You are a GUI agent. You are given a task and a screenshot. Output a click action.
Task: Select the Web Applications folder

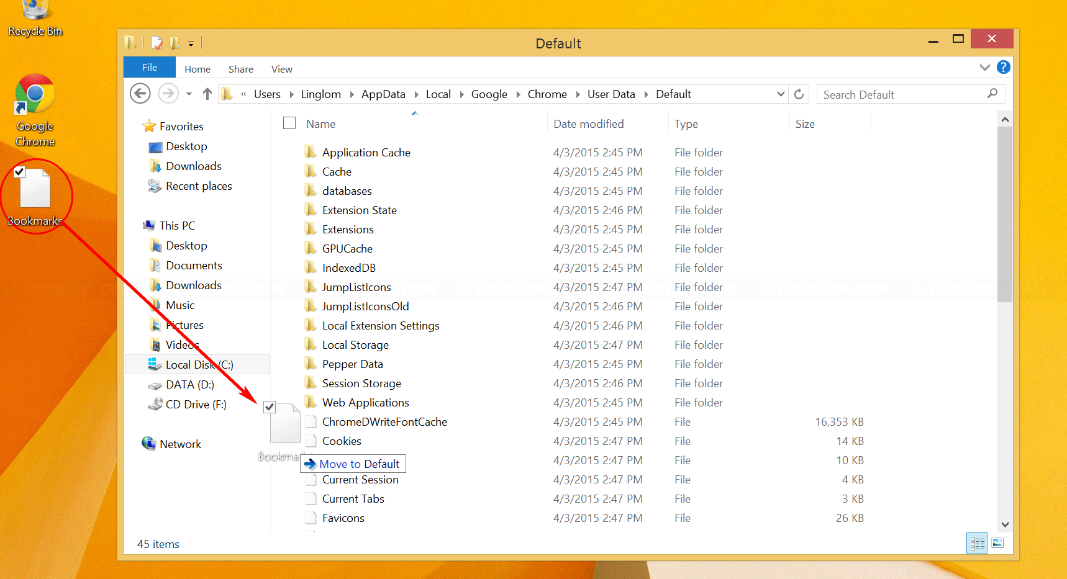pos(365,402)
